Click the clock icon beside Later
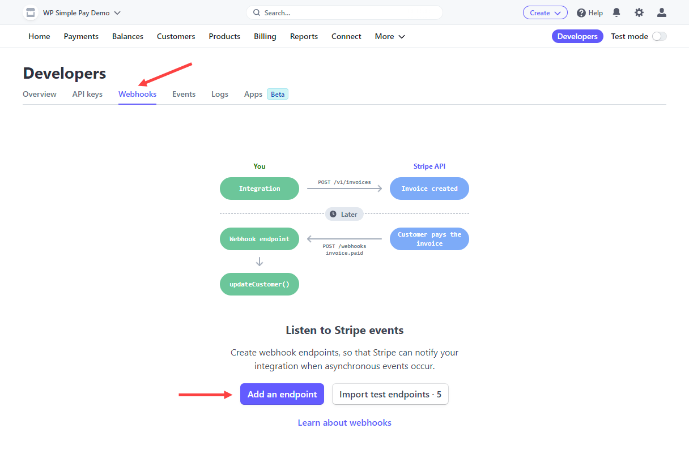This screenshot has width=689, height=471. 333,215
